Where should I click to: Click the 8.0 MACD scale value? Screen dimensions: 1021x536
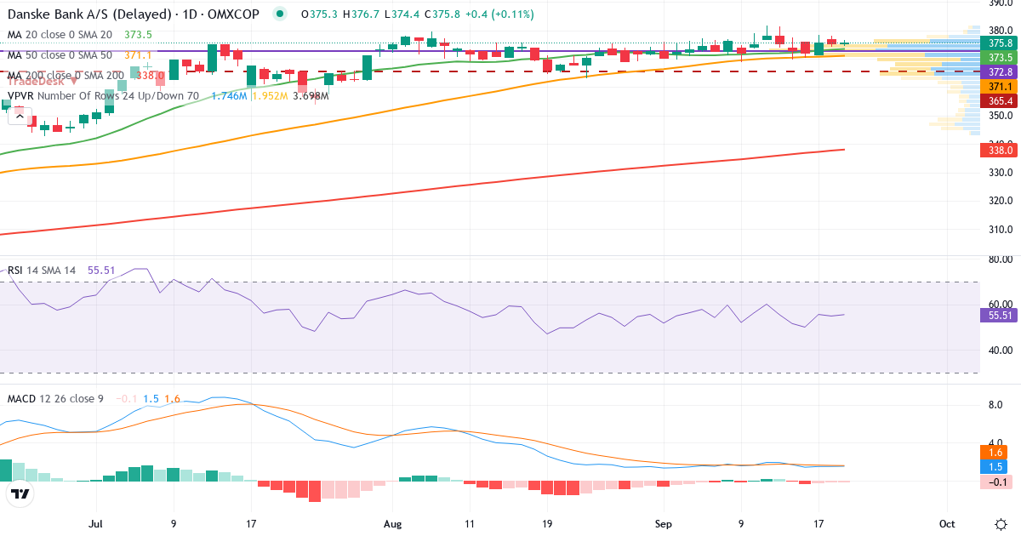point(996,406)
